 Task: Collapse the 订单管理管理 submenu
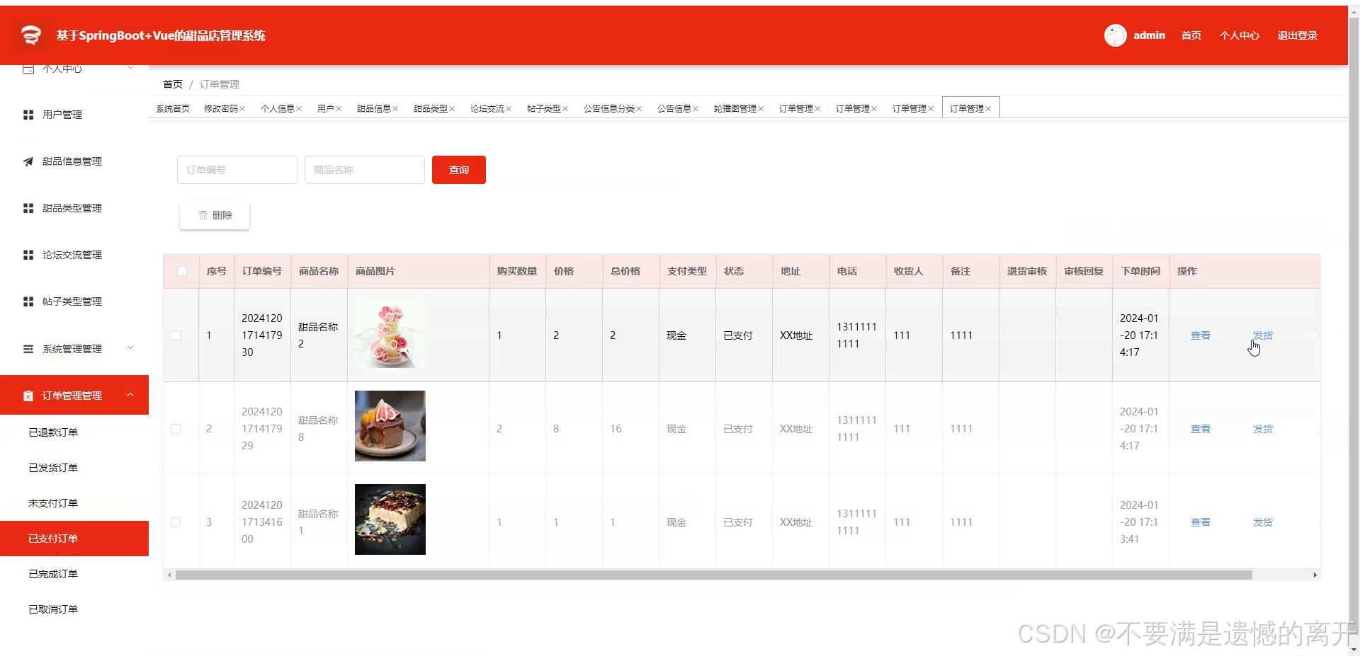point(130,395)
